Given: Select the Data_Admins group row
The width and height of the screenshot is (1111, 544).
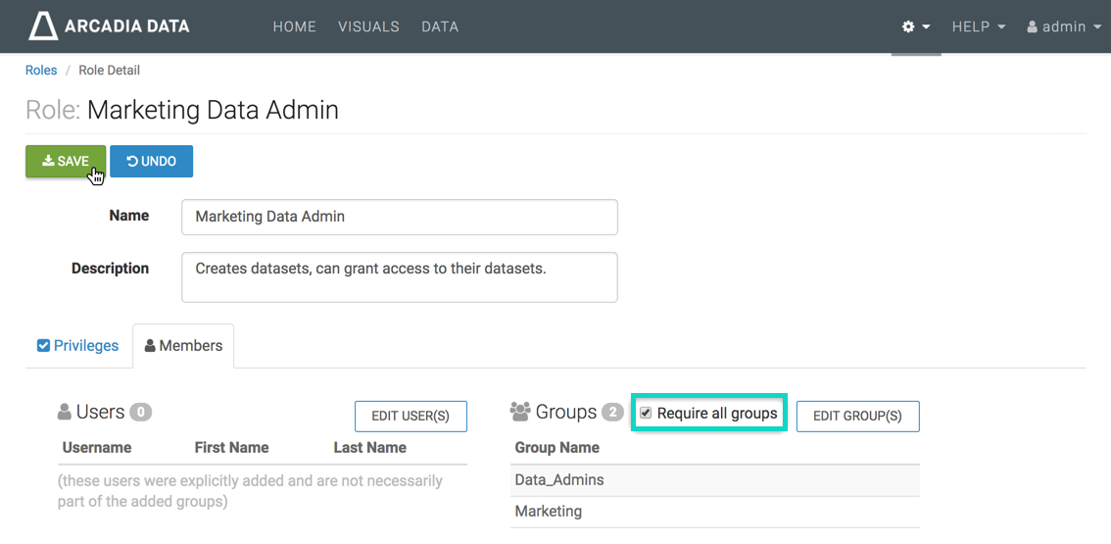Looking at the screenshot, I should (714, 480).
